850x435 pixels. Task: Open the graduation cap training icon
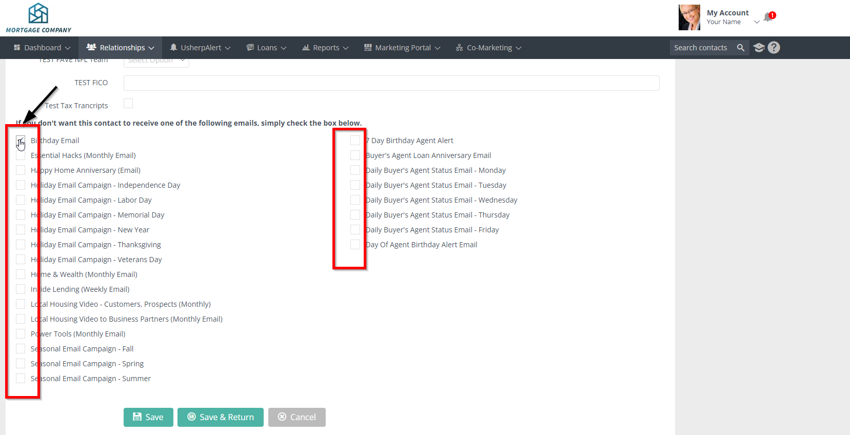[759, 48]
